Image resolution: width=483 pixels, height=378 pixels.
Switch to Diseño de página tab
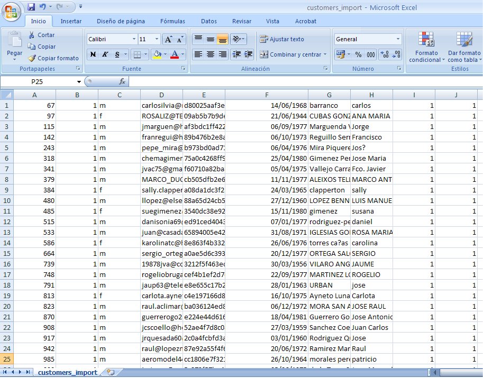121,21
